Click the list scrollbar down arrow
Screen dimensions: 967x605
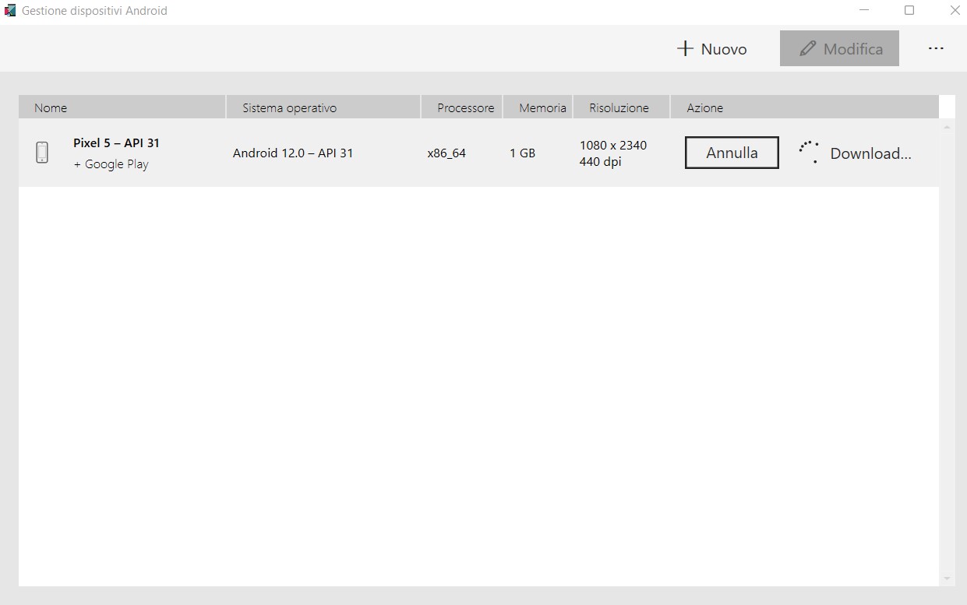(x=947, y=579)
